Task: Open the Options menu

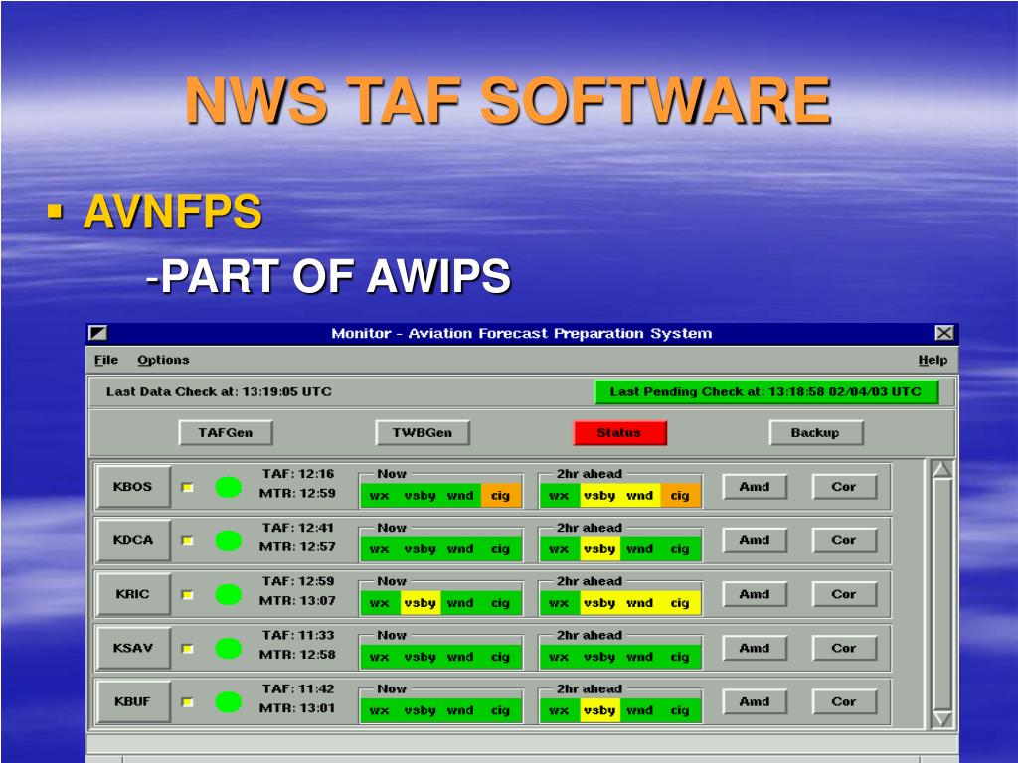Action: pos(163,360)
